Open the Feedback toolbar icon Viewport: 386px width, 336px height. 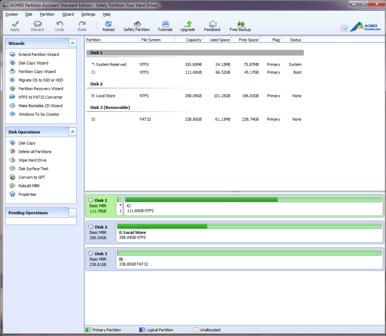pyautogui.click(x=212, y=26)
